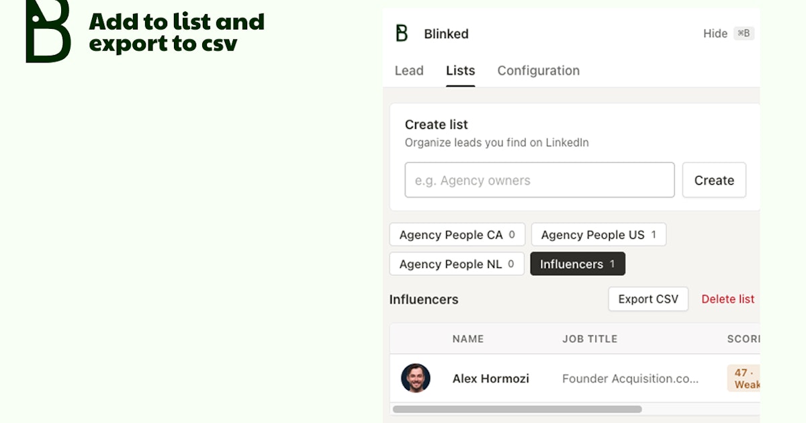Hide the Blinked panel

point(715,34)
